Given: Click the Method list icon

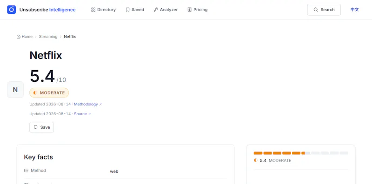Looking at the screenshot, I should coord(26,171).
